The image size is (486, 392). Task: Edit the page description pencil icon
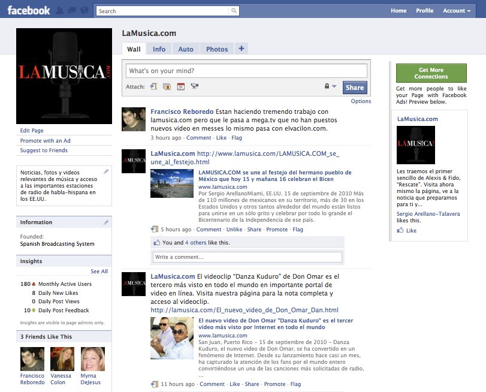point(106,171)
